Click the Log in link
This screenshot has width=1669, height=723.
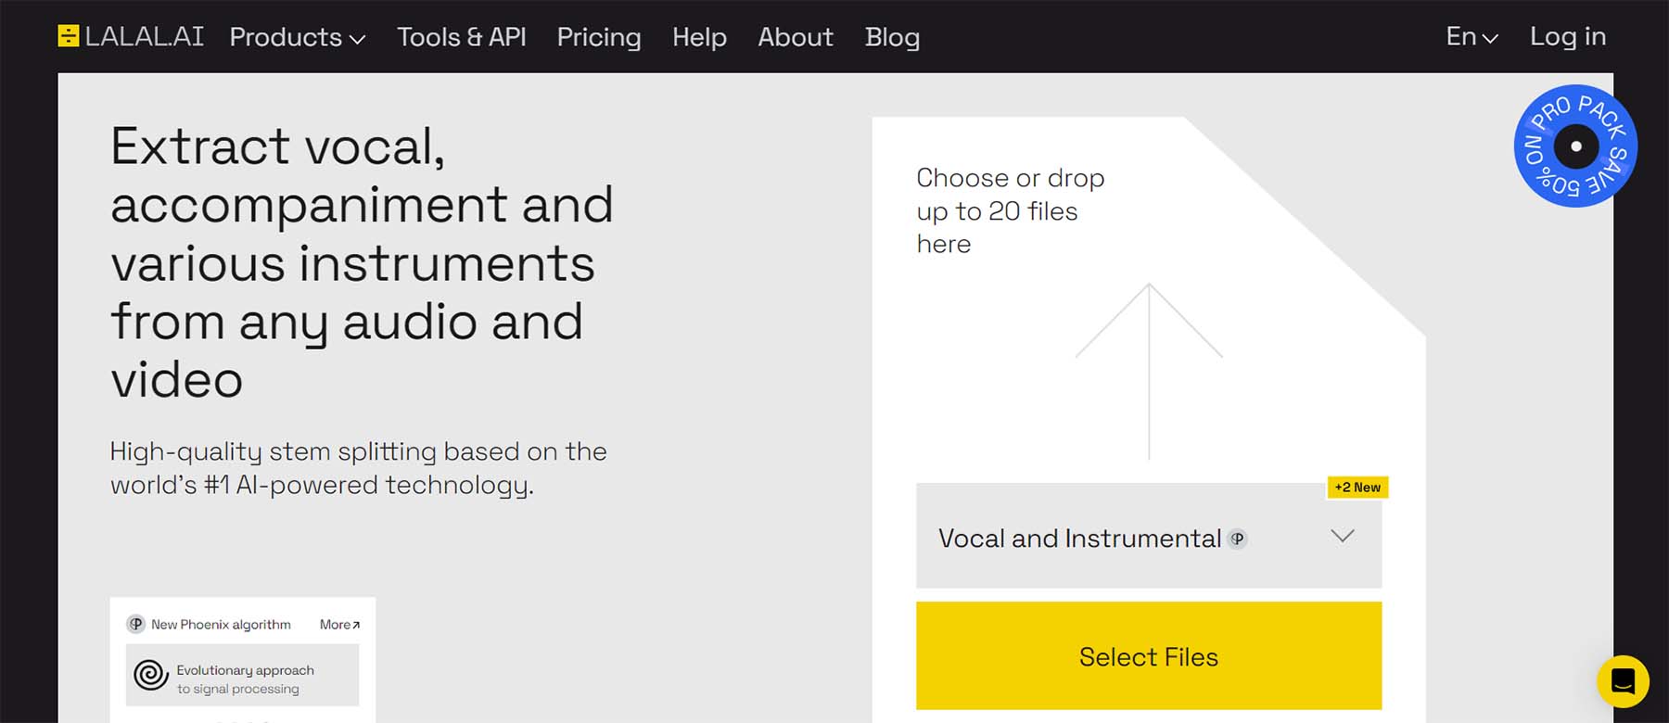(x=1567, y=37)
